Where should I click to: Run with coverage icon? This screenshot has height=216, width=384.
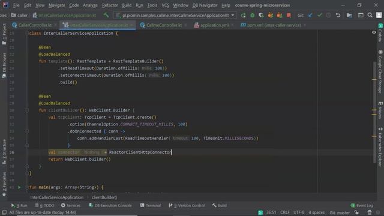pos(261,16)
